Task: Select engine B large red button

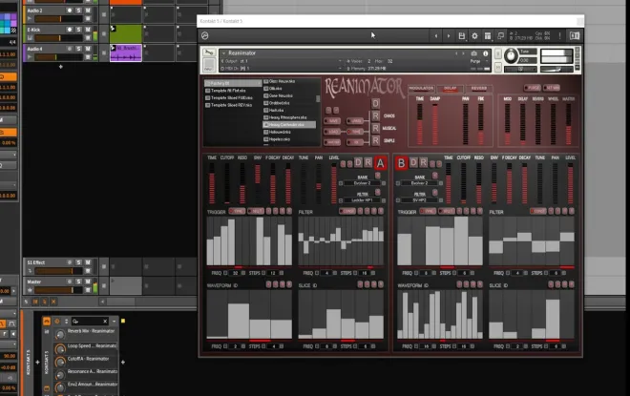Action: tap(401, 163)
